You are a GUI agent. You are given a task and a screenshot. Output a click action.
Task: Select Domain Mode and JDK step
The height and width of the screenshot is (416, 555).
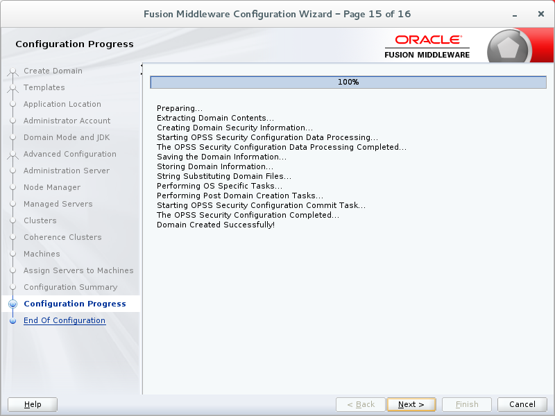click(x=67, y=137)
